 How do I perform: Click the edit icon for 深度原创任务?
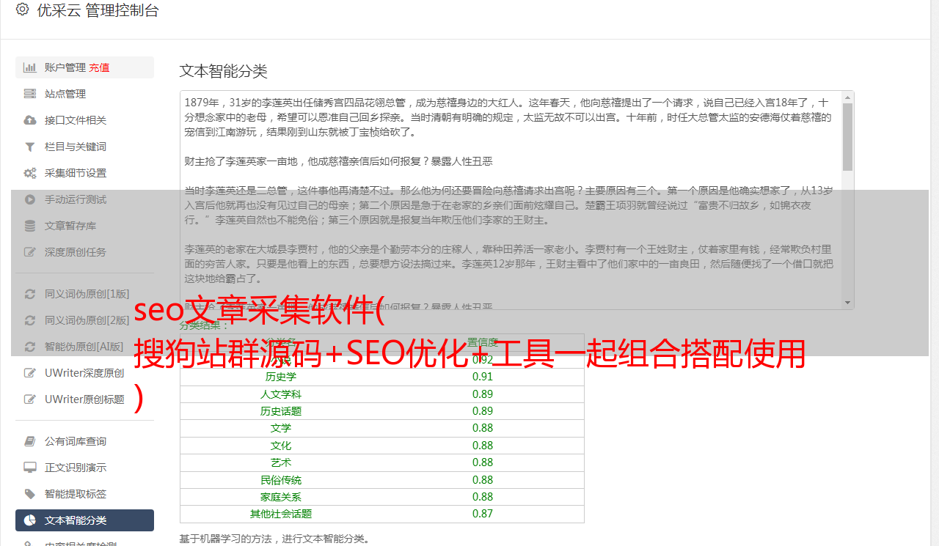click(30, 252)
